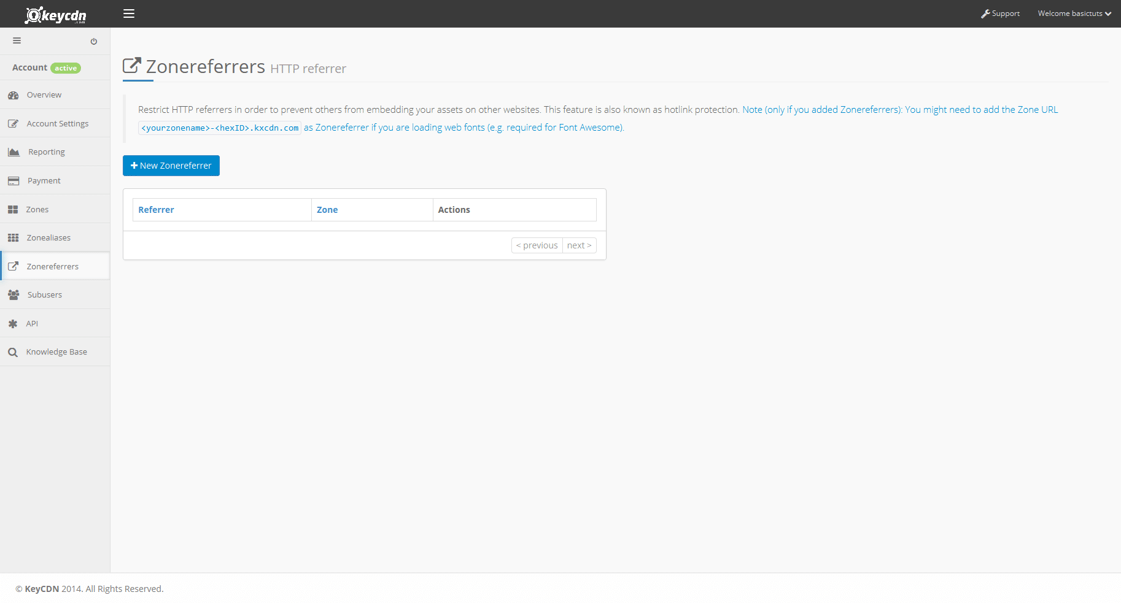This screenshot has height=603, width=1121.
Task: Collapse sidebar menu using small list icon
Action: 17,40
